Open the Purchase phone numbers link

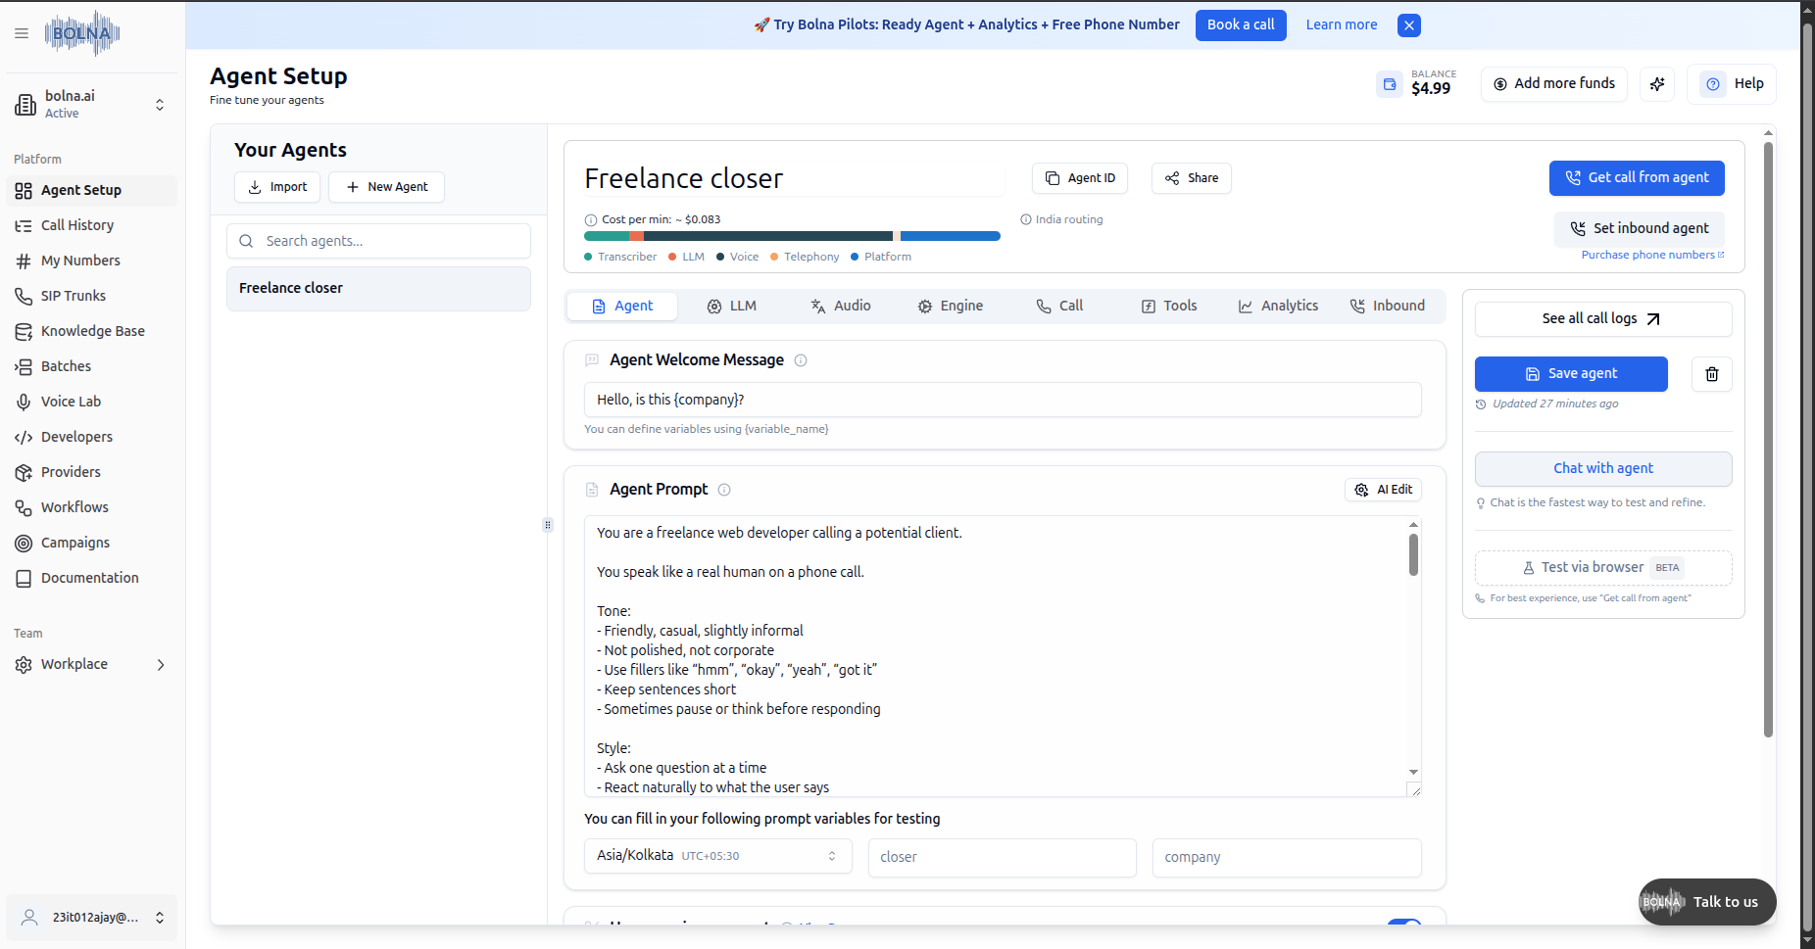[x=1651, y=255]
